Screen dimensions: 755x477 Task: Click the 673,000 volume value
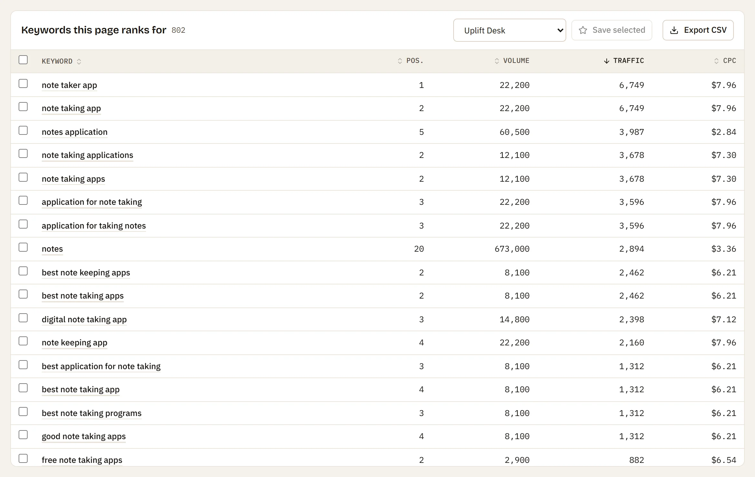[512, 249]
